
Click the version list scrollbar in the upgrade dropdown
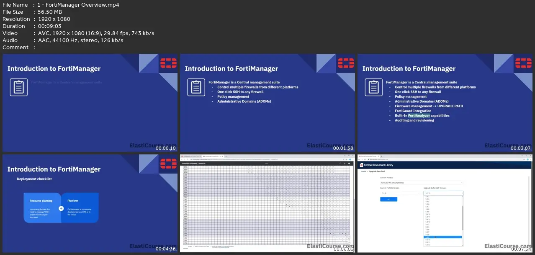(463, 217)
